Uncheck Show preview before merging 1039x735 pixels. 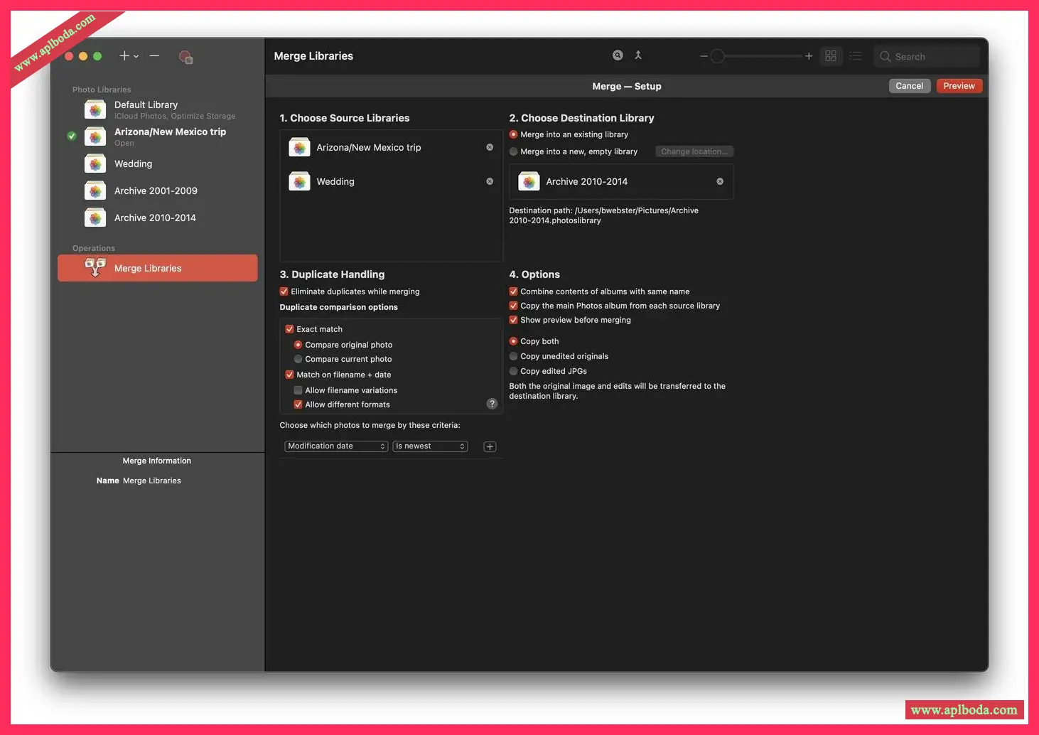[x=513, y=320]
